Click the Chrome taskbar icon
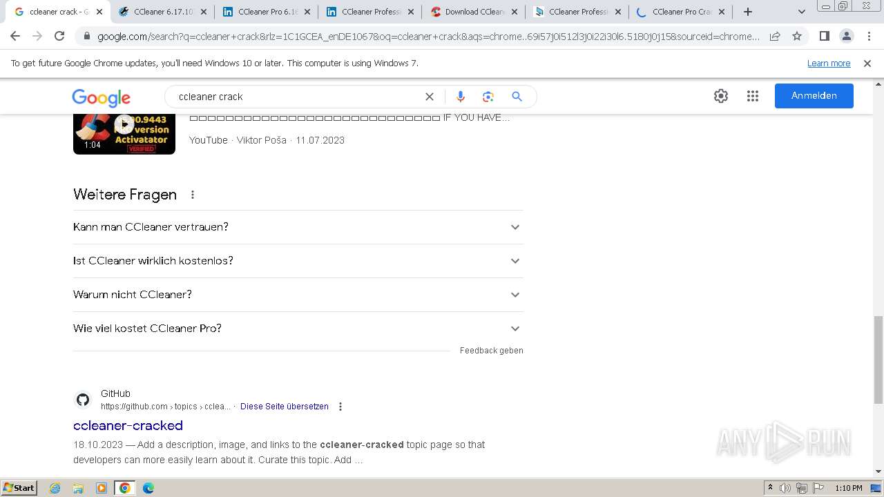This screenshot has width=884, height=497. [x=124, y=488]
